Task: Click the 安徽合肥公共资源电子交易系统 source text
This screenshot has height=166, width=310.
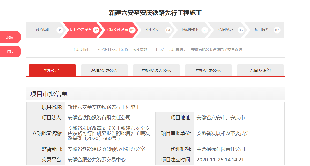Action: coord(216,49)
